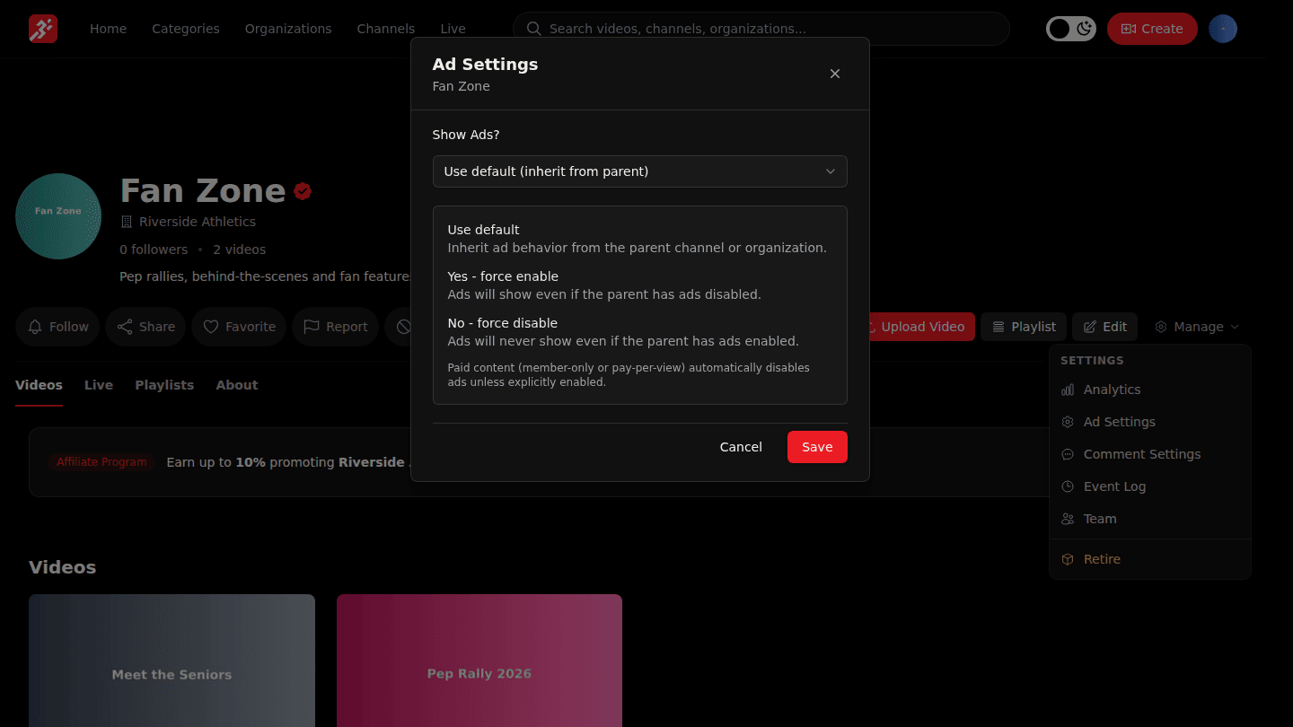Open Team in the Manage menu
This screenshot has width=1293, height=727.
click(x=1150, y=519)
